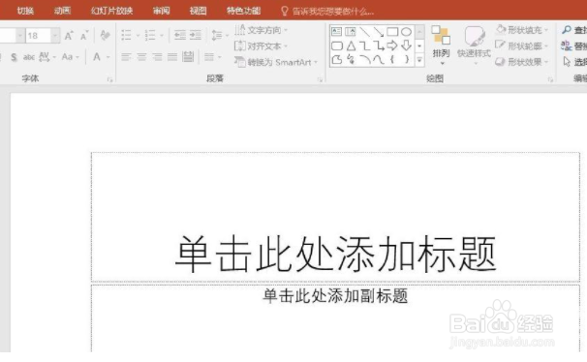Select the freeform shape tool
Image resolution: width=587 pixels, height=362 pixels.
pos(337,59)
